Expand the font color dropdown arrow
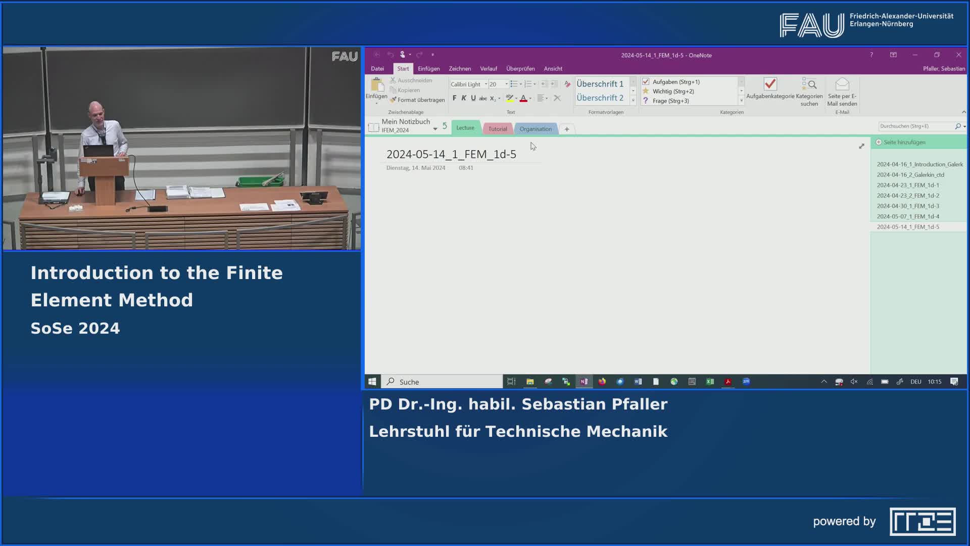The image size is (970, 546). click(x=530, y=99)
